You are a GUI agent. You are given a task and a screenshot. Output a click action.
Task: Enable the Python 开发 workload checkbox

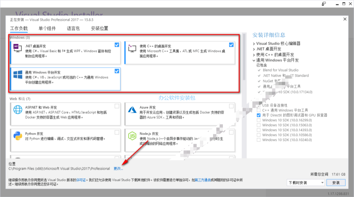(x=117, y=133)
